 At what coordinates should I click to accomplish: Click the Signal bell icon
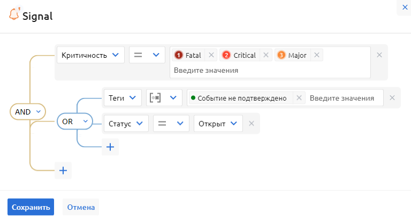pyautogui.click(x=14, y=14)
